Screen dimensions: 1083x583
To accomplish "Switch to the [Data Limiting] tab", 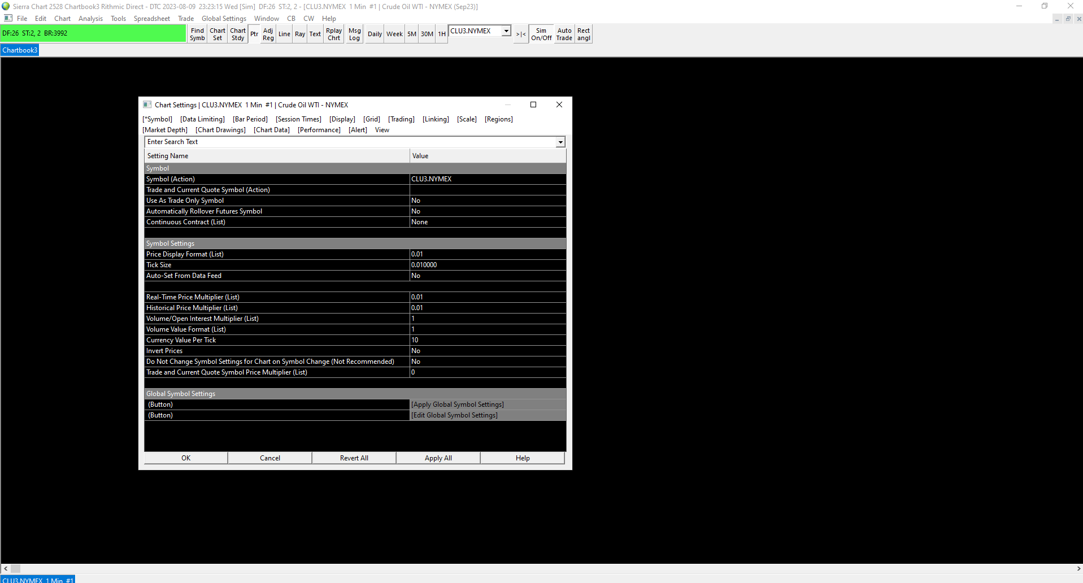I will (202, 119).
